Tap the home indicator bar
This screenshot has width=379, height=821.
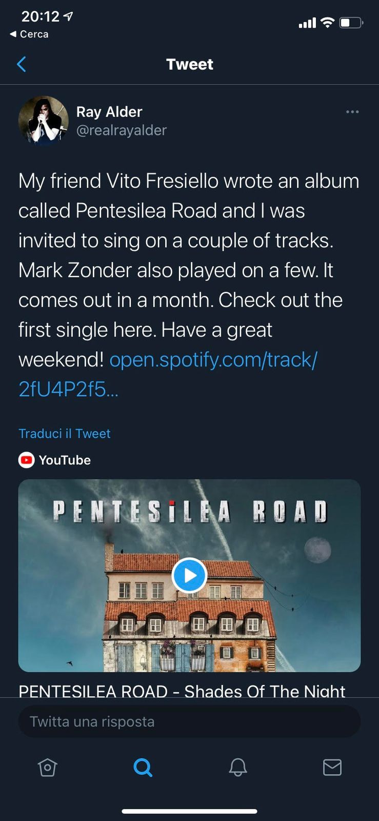coord(189,811)
